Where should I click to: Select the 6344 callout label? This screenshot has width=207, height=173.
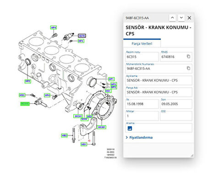84,119
